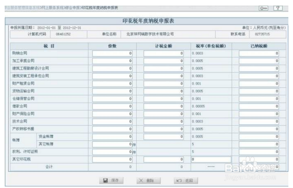293x188 pixels.
Task: Click the phone number 82735715
Action: click(262, 34)
